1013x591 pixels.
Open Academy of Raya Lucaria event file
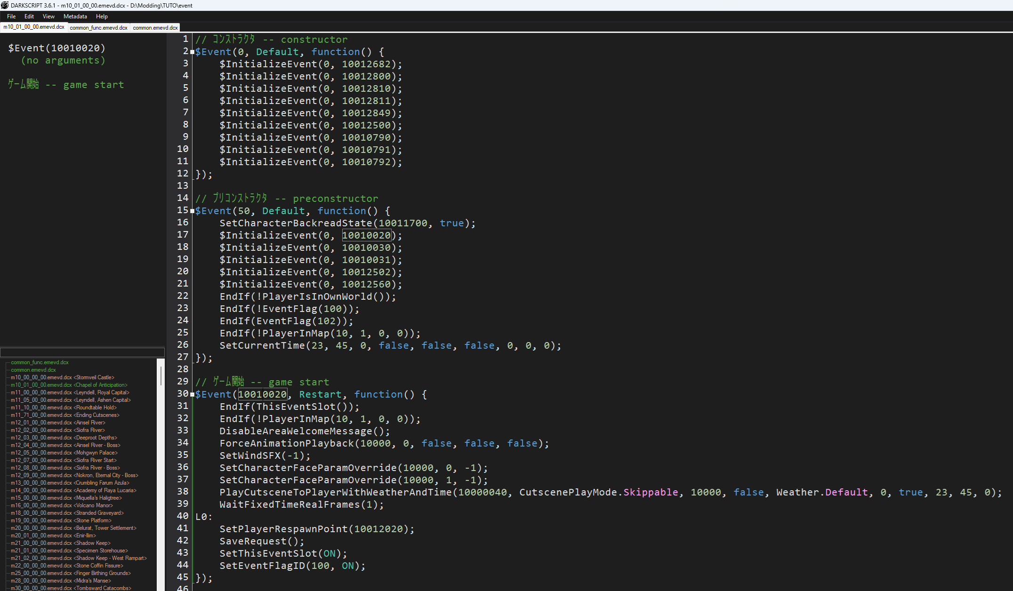[73, 490]
